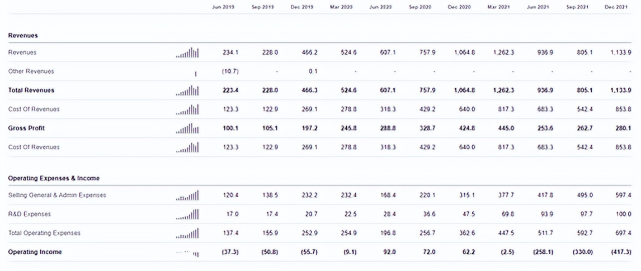Click the Gross Profit sparkline chart
This screenshot has height=271, width=641.
pyautogui.click(x=187, y=129)
